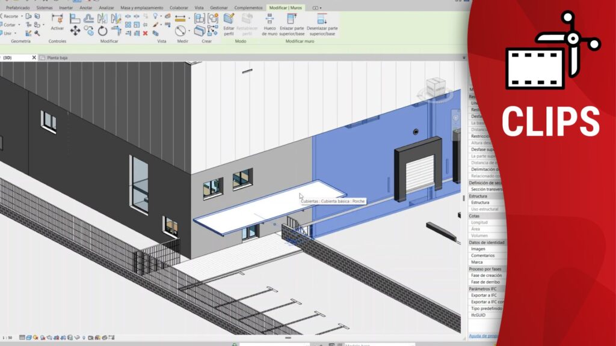The height and width of the screenshot is (346, 616).
Task: Click the red Delete X icon
Action: pyautogui.click(x=145, y=33)
